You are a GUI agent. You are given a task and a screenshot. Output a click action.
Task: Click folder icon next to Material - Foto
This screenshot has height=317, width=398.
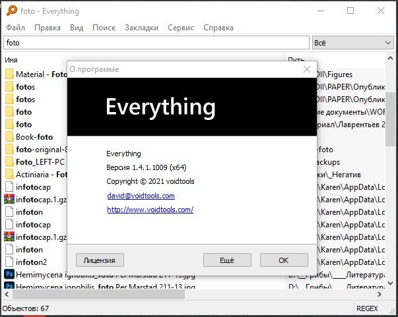[9, 74]
